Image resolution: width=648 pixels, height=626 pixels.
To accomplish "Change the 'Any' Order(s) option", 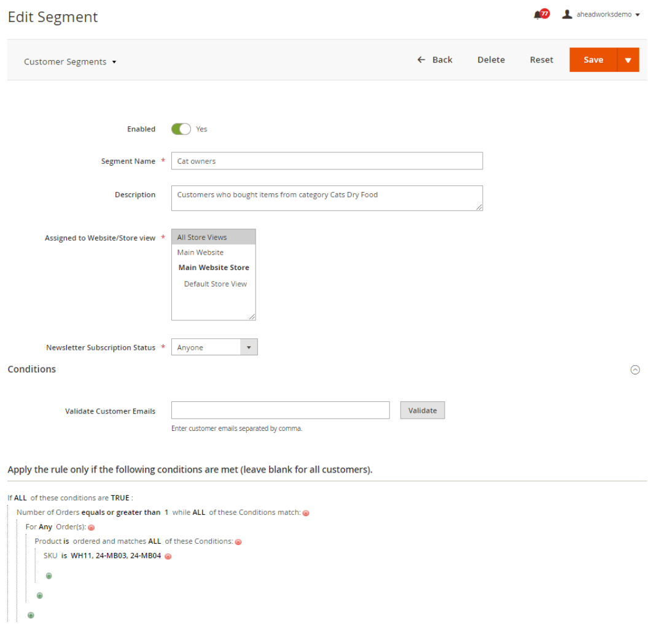I will 45,527.
